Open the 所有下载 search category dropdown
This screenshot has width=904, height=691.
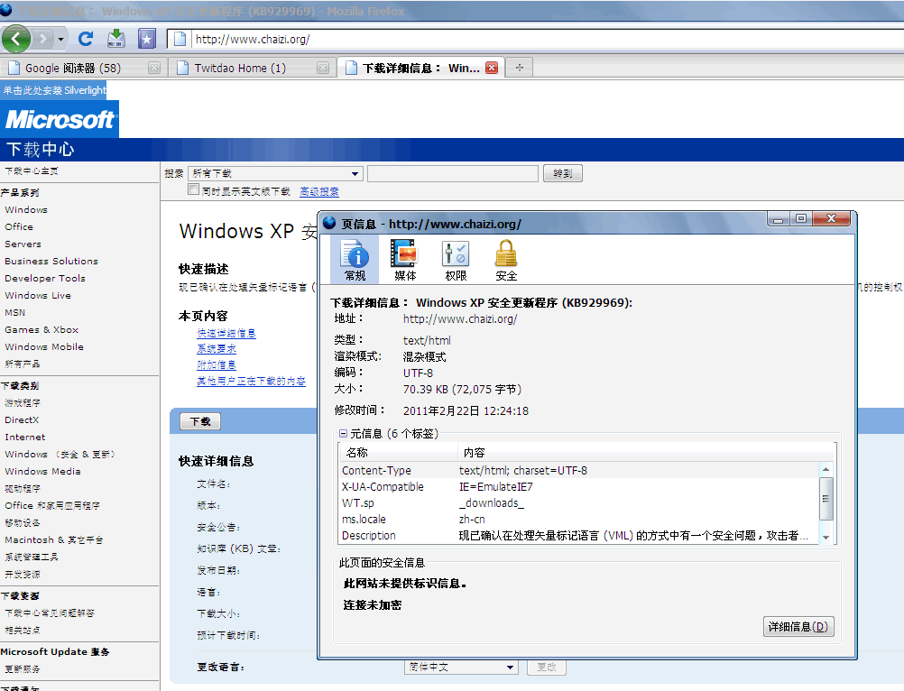[275, 173]
